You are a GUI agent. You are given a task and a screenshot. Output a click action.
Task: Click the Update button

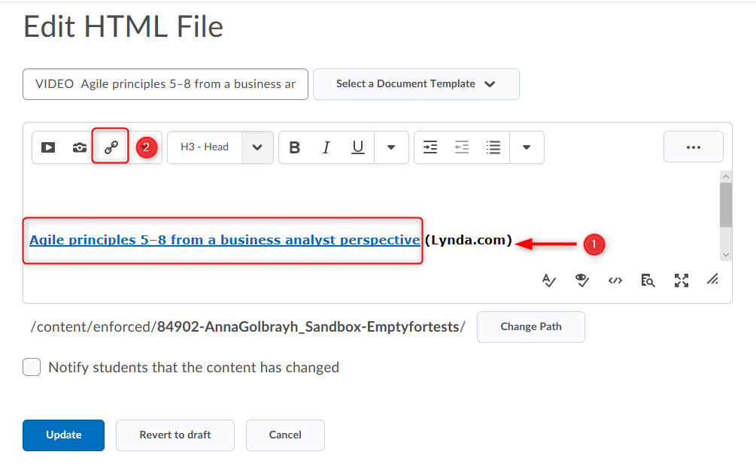[63, 435]
